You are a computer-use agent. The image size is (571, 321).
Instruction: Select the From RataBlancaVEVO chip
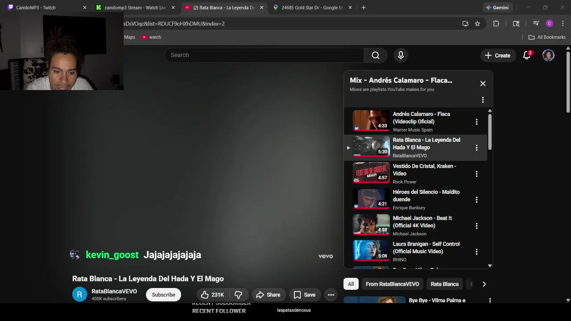coord(392,284)
